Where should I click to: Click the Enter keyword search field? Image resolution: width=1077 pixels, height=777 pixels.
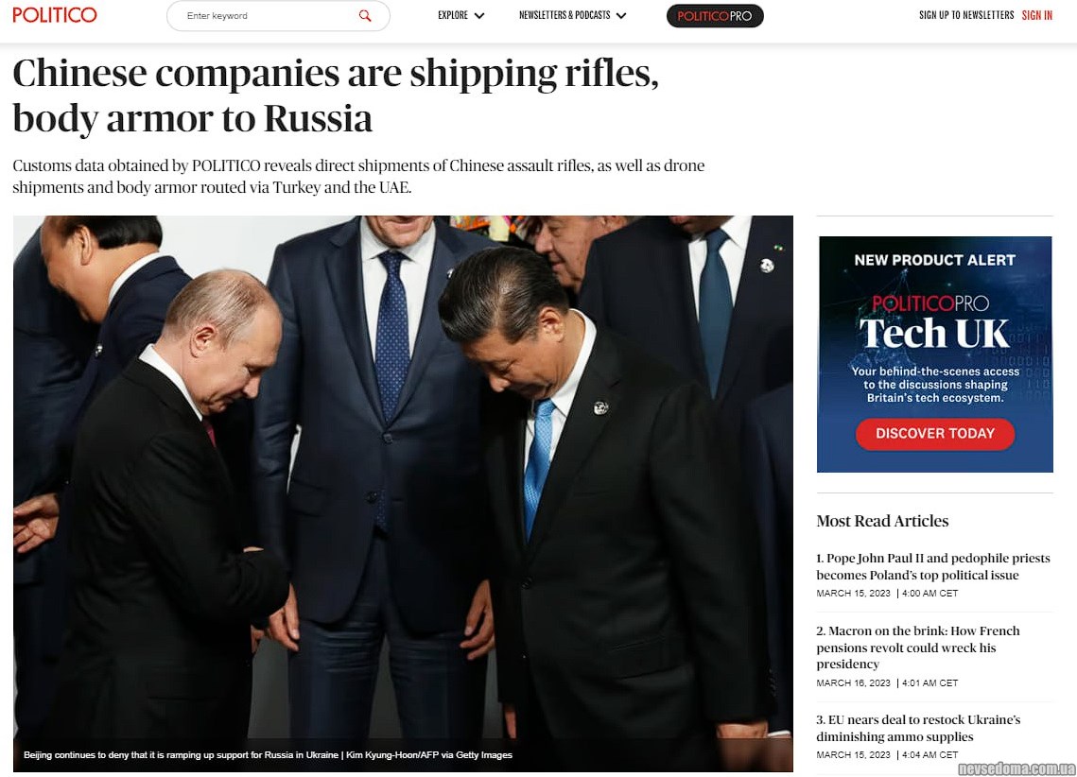point(278,16)
